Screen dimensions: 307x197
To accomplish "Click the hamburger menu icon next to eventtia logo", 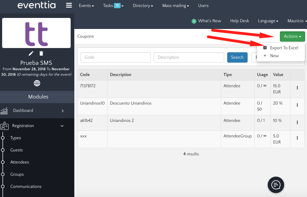I will [x=69, y=5].
